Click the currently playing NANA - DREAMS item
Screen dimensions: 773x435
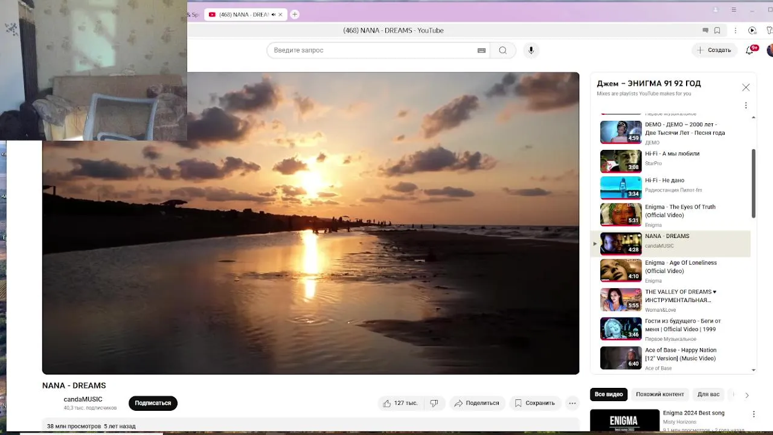(x=671, y=243)
